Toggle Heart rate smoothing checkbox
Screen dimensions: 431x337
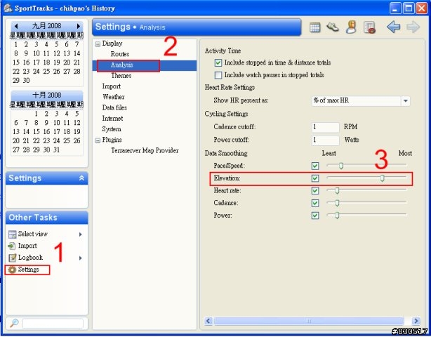(315, 191)
